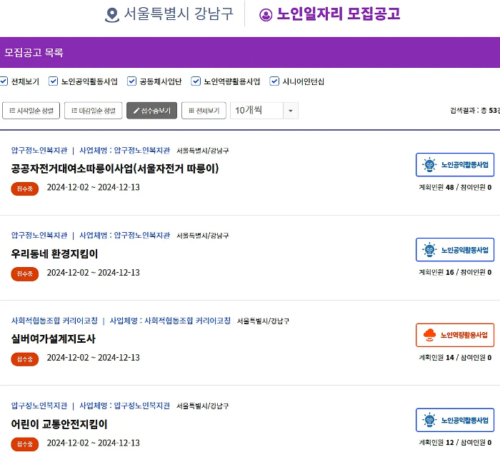Click the 전체보기 grid button
This screenshot has height=467, width=500.
[x=204, y=111]
